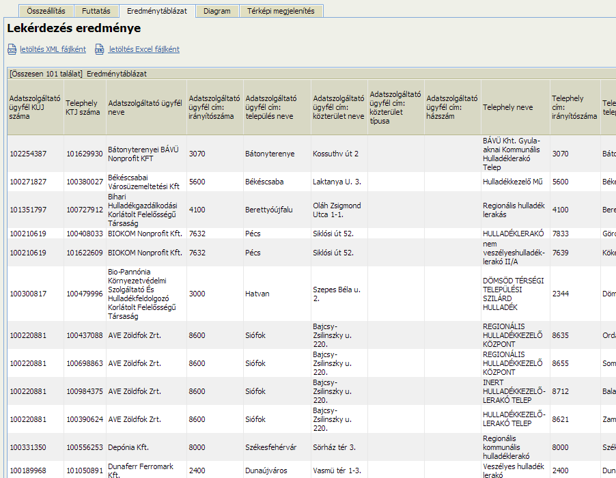The width and height of the screenshot is (616, 478).
Task: Select the KÜJ number 101351797
Action: (x=28, y=210)
